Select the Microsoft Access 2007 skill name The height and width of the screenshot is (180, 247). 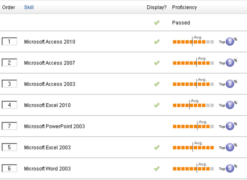coord(50,63)
